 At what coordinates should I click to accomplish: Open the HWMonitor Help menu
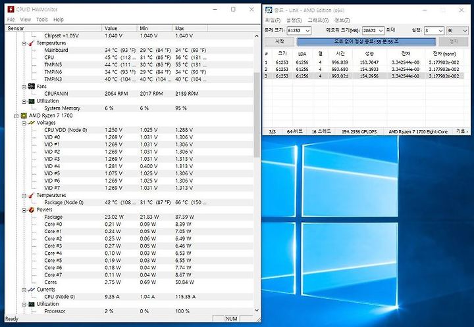click(59, 20)
